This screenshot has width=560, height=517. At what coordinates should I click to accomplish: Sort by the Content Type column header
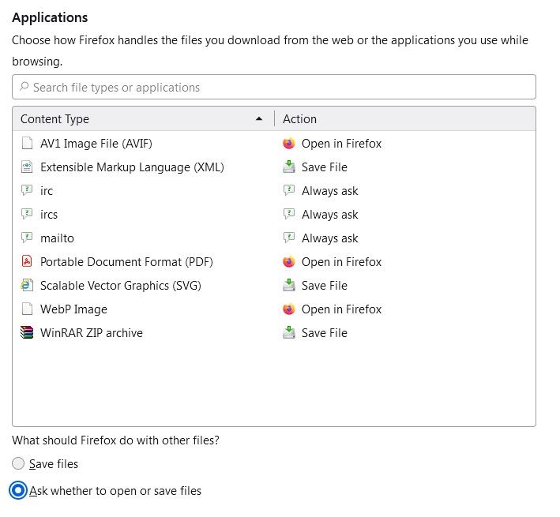[55, 119]
